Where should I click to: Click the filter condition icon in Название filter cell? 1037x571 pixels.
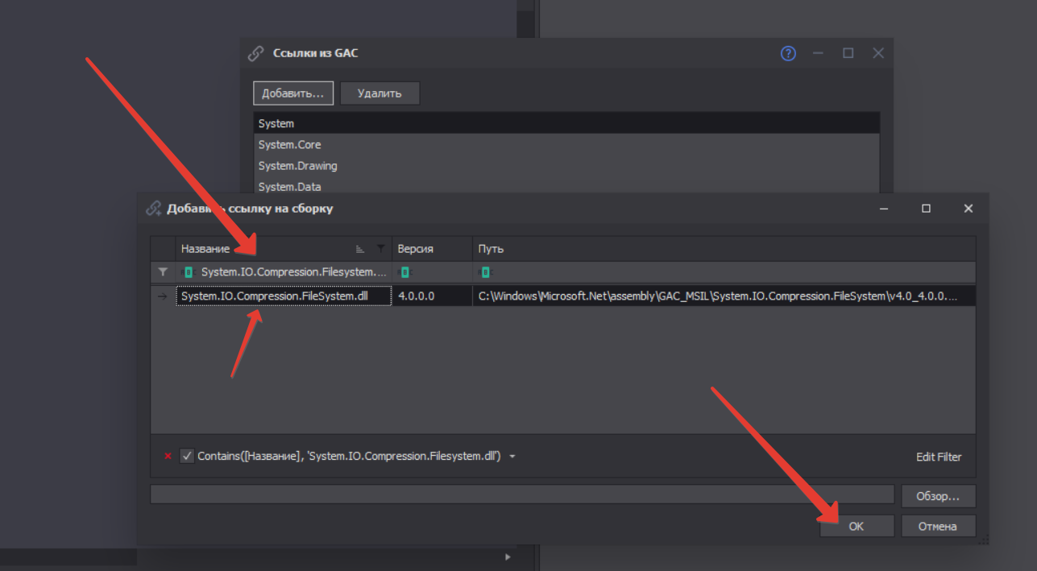[189, 272]
